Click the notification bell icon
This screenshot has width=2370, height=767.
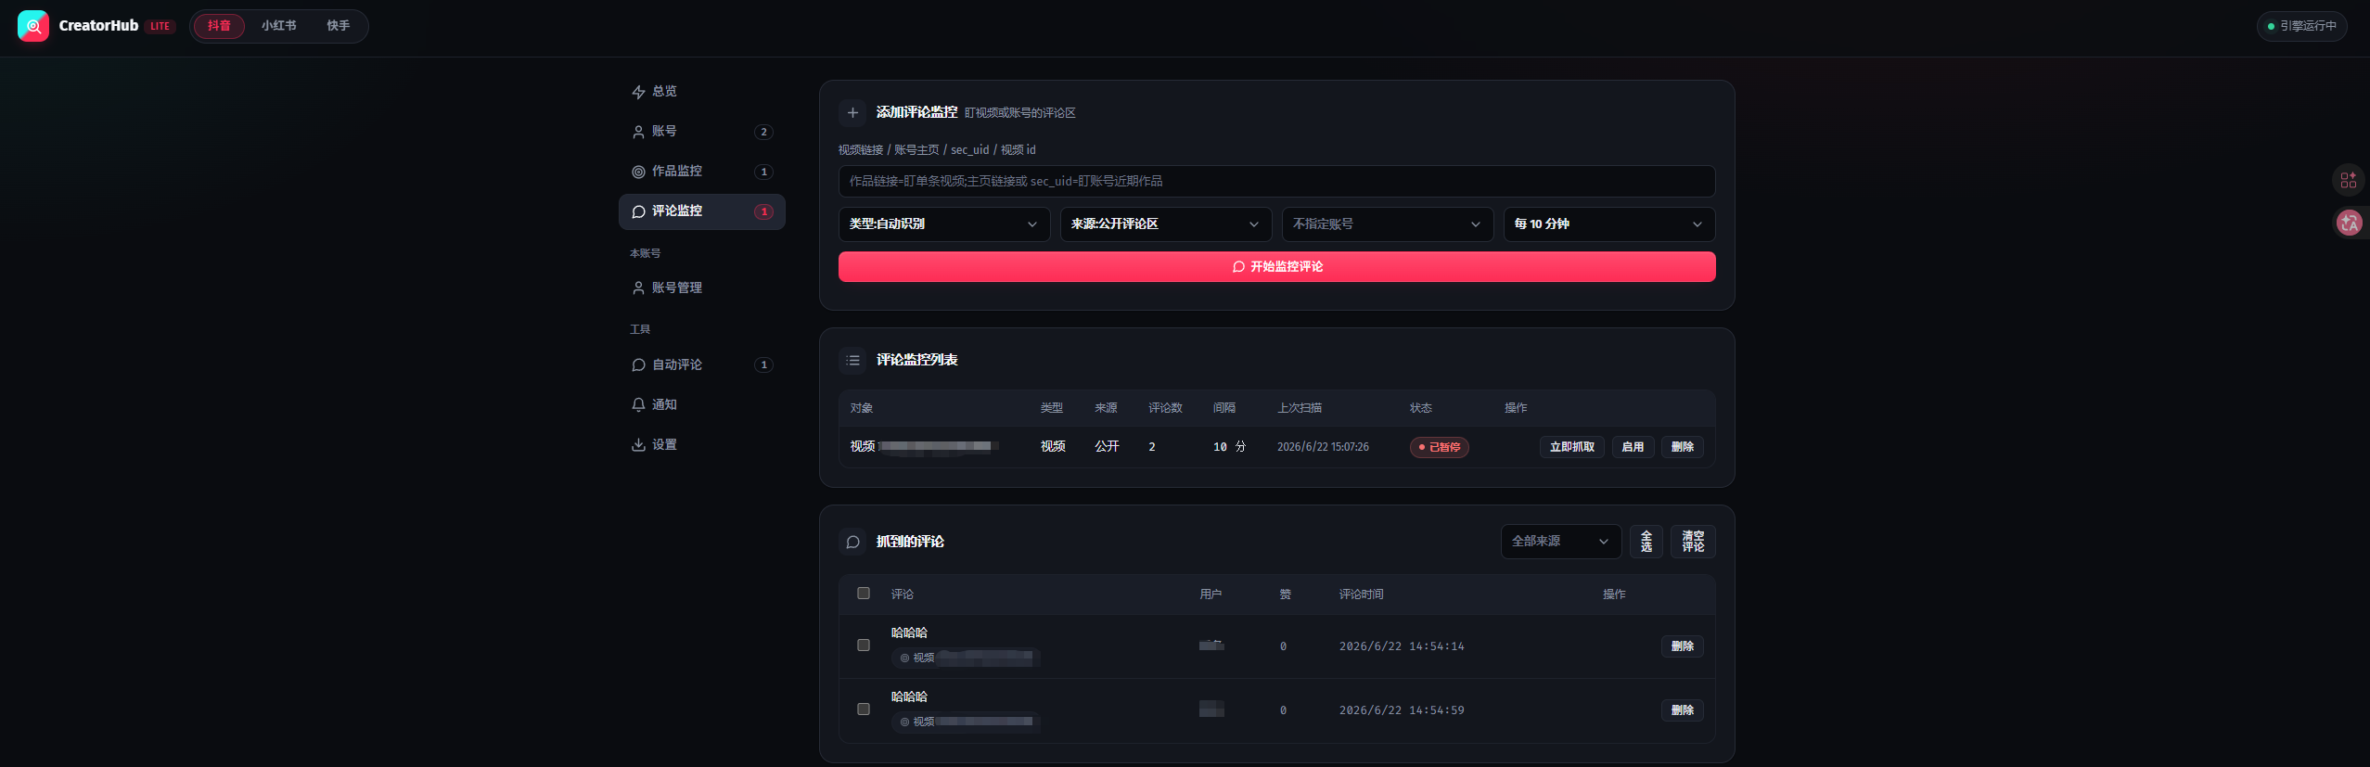click(638, 405)
